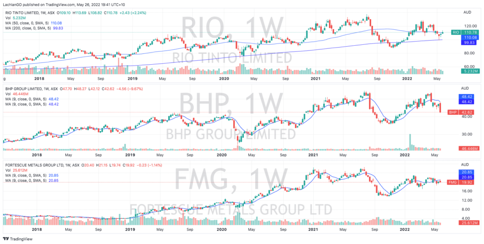Click the 2019 label on RIO time axis

tap(132, 79)
